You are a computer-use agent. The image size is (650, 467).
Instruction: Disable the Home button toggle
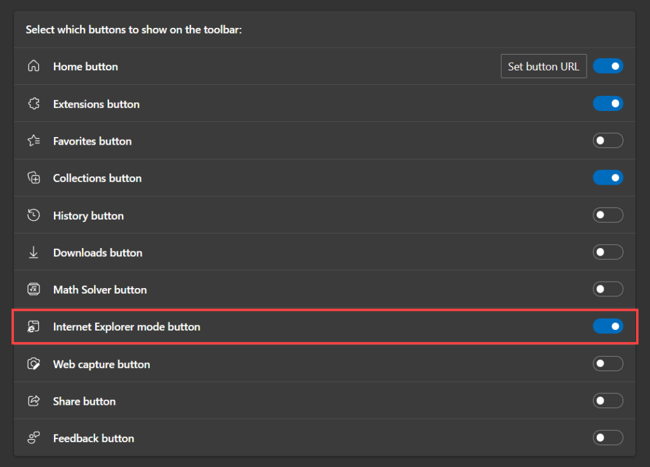[x=608, y=66]
